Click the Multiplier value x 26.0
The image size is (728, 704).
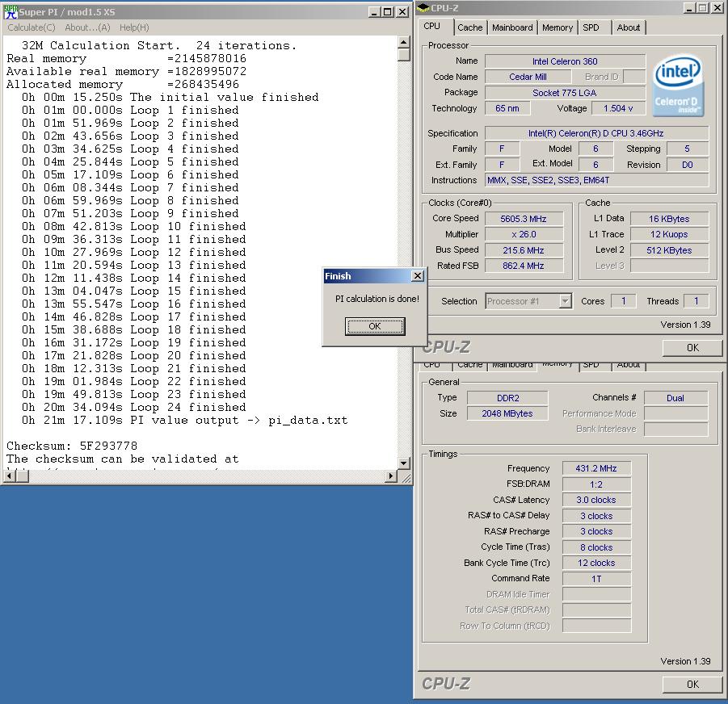tap(524, 235)
